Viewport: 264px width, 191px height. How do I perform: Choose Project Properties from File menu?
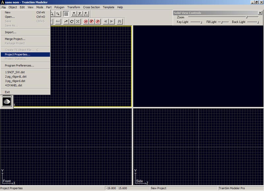17,54
